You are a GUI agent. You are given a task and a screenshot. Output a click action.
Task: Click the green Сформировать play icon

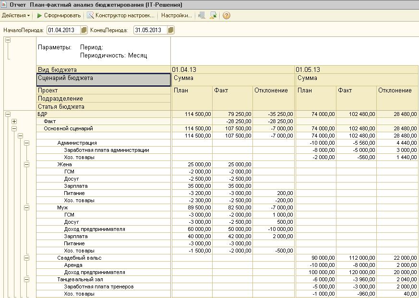(40, 15)
